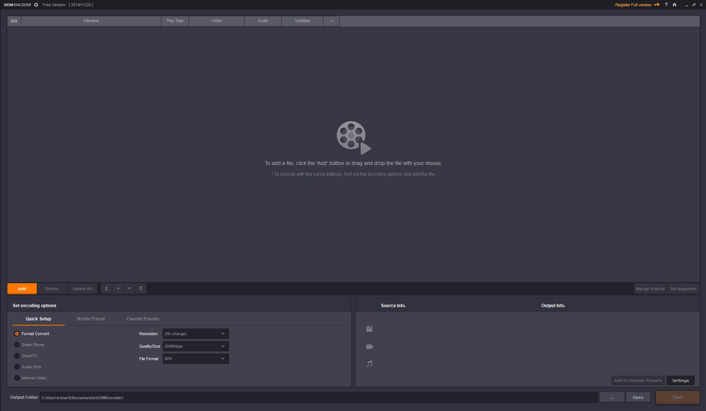Switch to the Mobile Preset tab
Screen dimensions: 706x411
pos(91,319)
